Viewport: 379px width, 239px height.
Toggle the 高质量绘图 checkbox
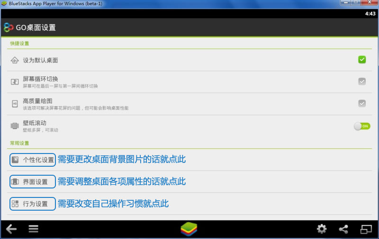(362, 103)
